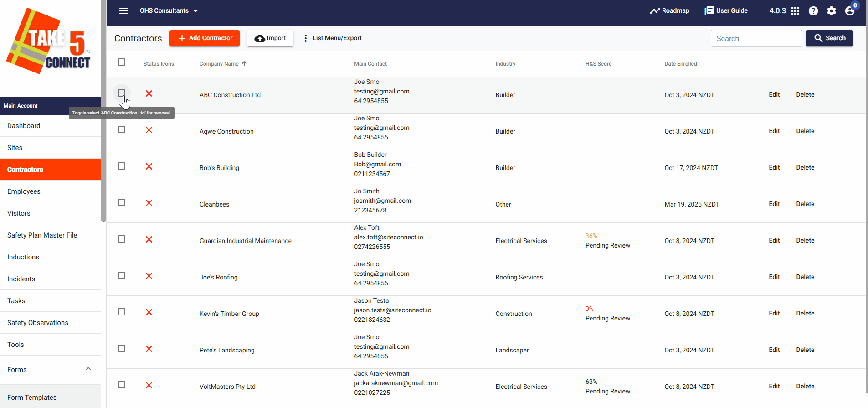The height and width of the screenshot is (408, 868).
Task: Click the Add Contractor button
Action: tap(205, 38)
